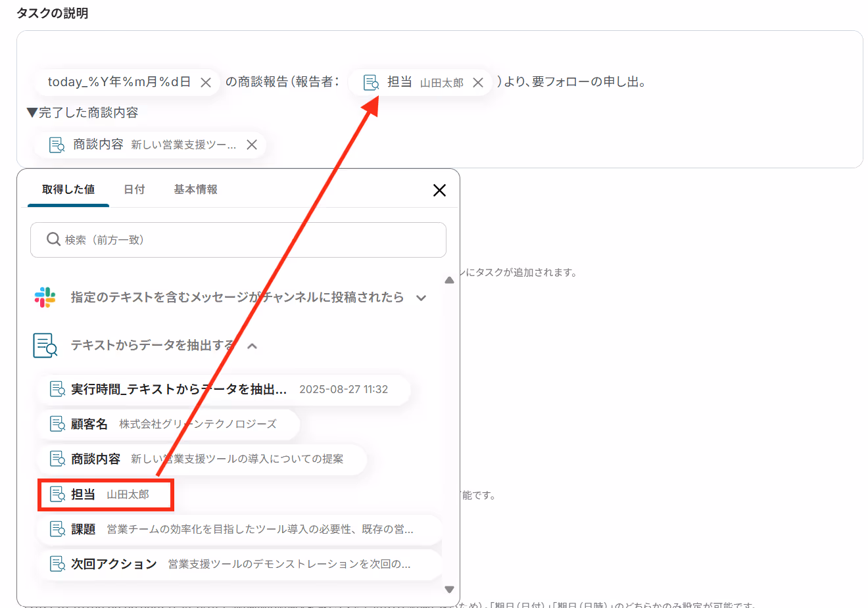Click document icon in 担当 description chip
The width and height of the screenshot is (868, 608).
pyautogui.click(x=371, y=82)
